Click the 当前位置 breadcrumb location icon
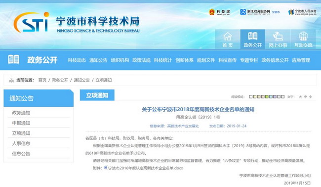The height and width of the screenshot is (187, 321). click(x=11, y=80)
